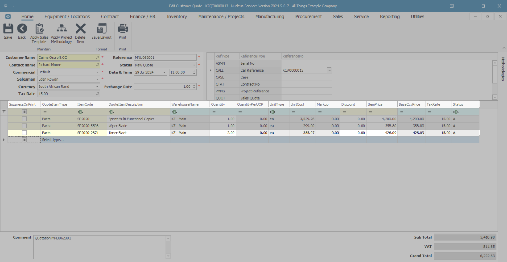This screenshot has width=507, height=262.
Task: Collapse the ribbon with the chevron arrow
Action: [x=504, y=48]
